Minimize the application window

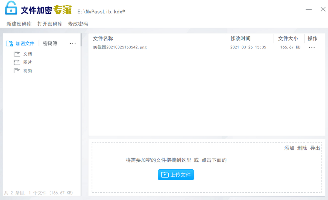pyautogui.click(x=309, y=9)
